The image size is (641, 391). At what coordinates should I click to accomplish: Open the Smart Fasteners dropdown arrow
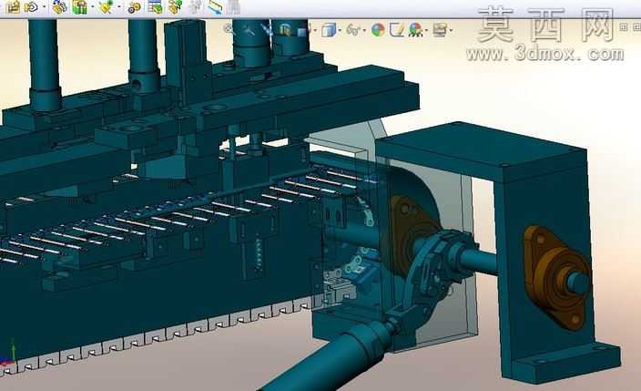[x=119, y=6]
